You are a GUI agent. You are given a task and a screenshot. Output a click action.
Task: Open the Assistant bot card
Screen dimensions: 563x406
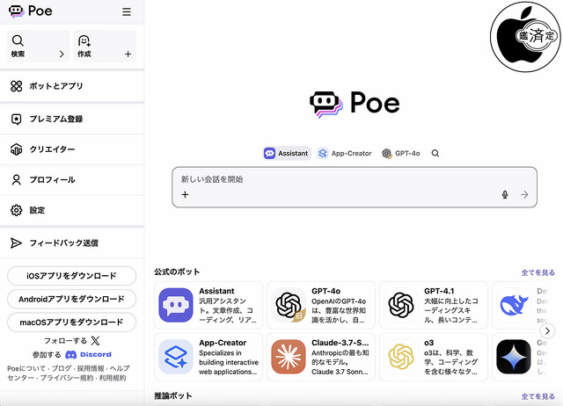tap(208, 305)
